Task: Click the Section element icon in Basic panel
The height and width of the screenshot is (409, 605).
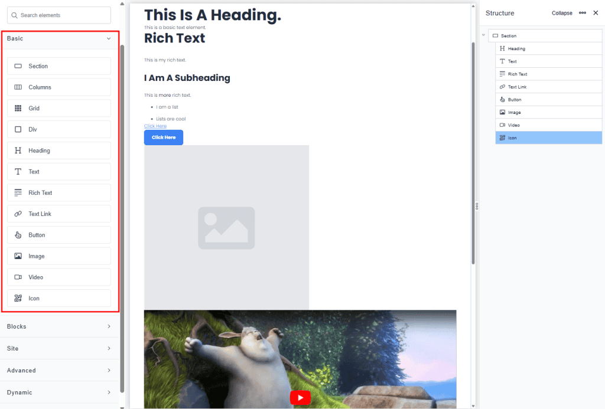Action: tap(18, 66)
